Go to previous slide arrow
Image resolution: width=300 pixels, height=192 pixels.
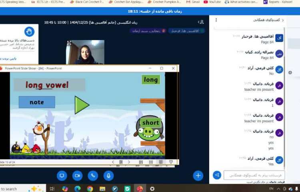click(x=113, y=162)
